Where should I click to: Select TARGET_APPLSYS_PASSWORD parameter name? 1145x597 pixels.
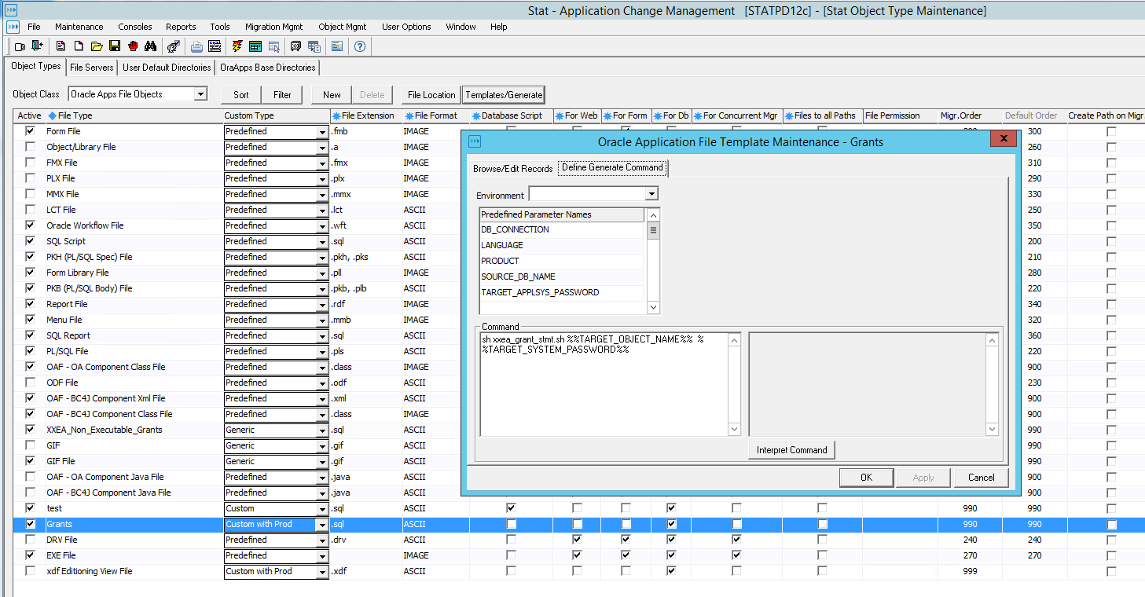540,292
